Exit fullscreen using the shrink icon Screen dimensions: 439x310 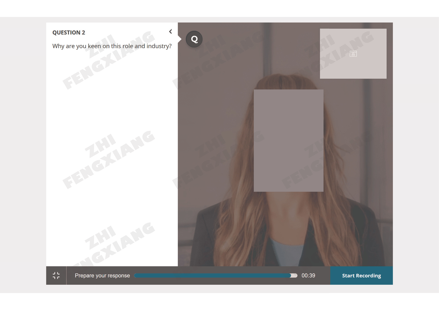tap(56, 276)
